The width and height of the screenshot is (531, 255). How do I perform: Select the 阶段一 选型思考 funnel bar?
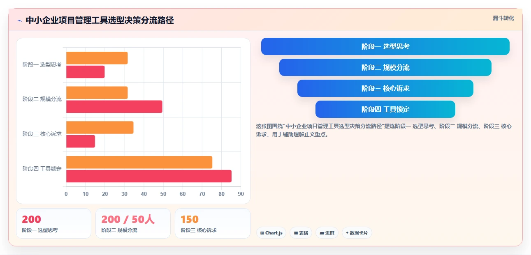click(385, 46)
